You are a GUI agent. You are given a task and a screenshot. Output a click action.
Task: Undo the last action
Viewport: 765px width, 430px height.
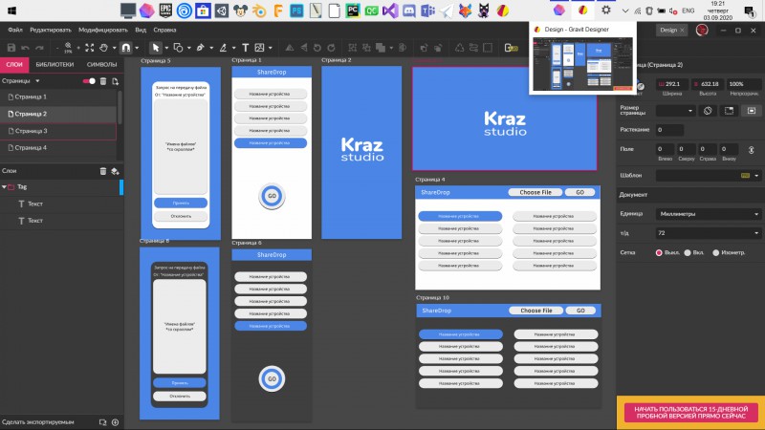[x=26, y=48]
